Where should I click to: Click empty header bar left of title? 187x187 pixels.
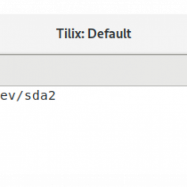(x=28, y=34)
